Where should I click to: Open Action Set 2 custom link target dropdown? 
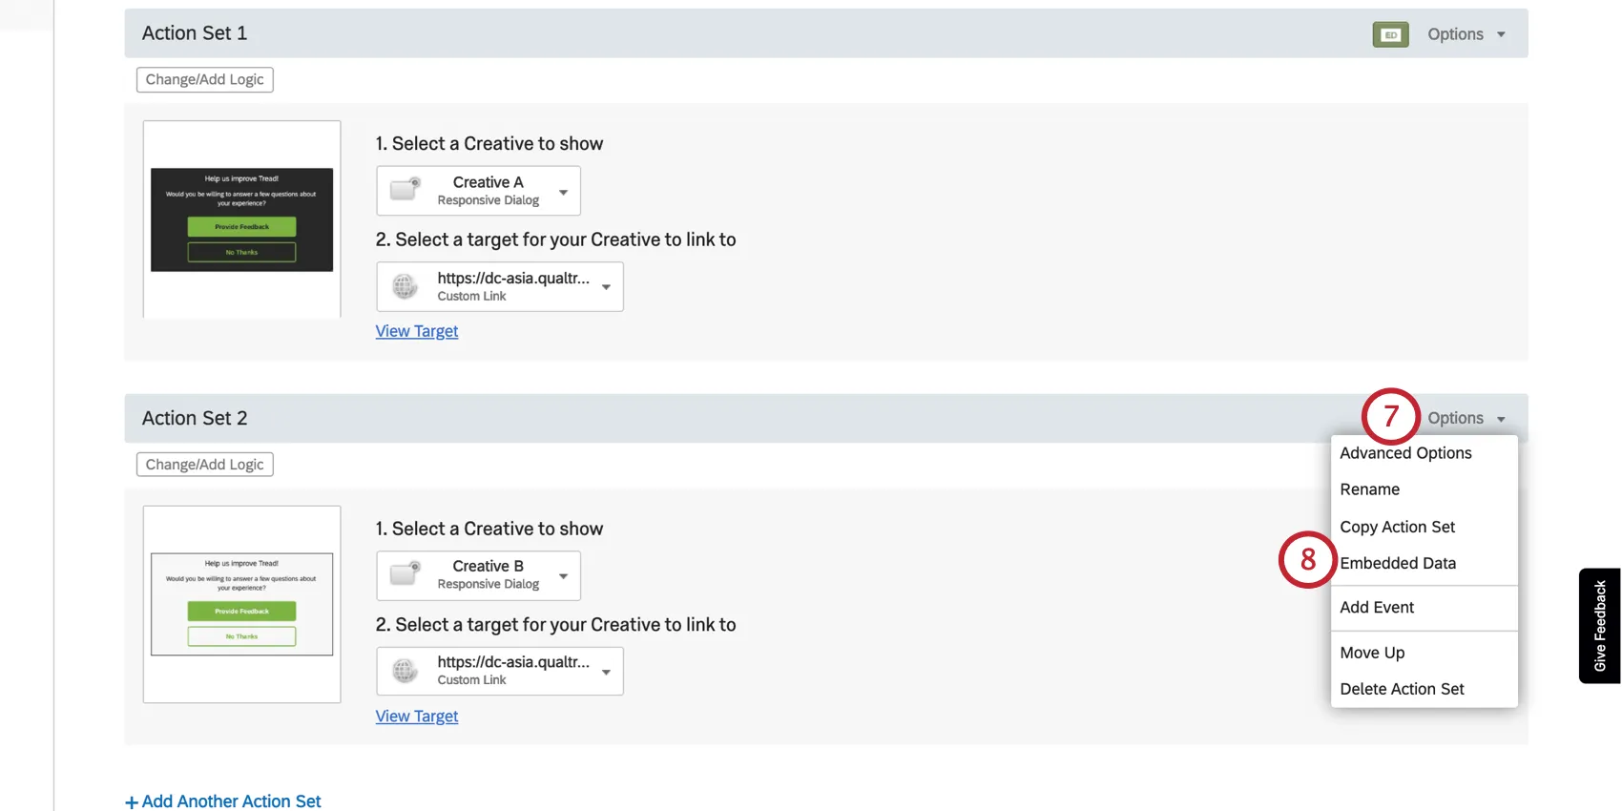tap(606, 672)
